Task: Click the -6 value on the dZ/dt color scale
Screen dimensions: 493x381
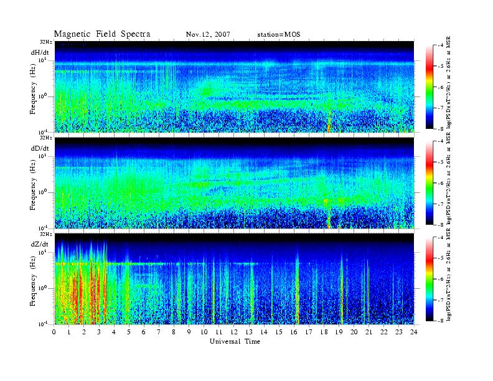Action: [441, 279]
